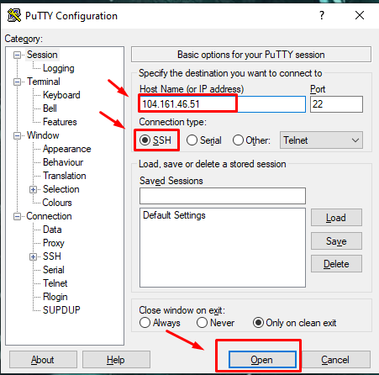Expand the SSH tree node

coord(33,257)
